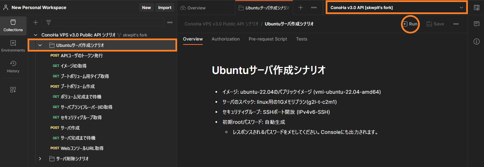The image size is (484, 167).
Task: Open the POST サーバ作成 request
Action: tap(102, 128)
